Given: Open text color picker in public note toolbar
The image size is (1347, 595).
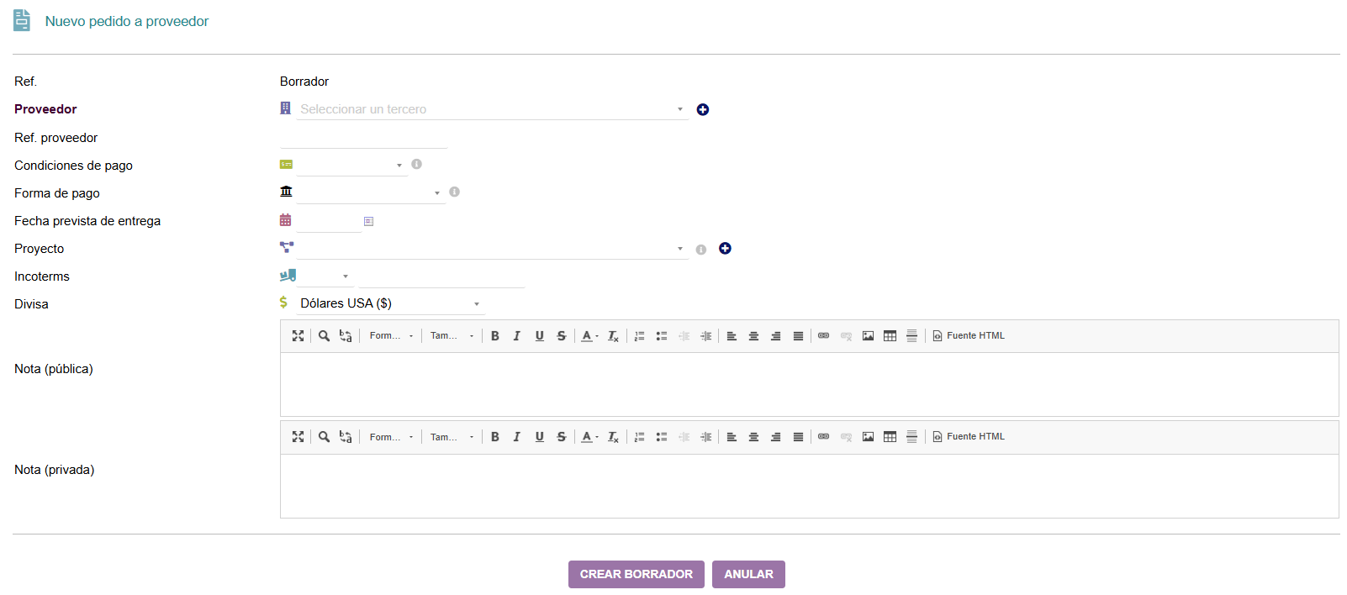Looking at the screenshot, I should [x=589, y=336].
